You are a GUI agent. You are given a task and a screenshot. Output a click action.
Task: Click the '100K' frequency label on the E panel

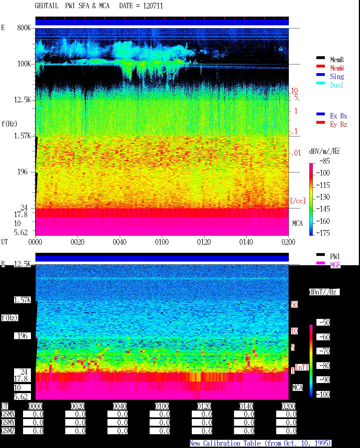[24, 64]
